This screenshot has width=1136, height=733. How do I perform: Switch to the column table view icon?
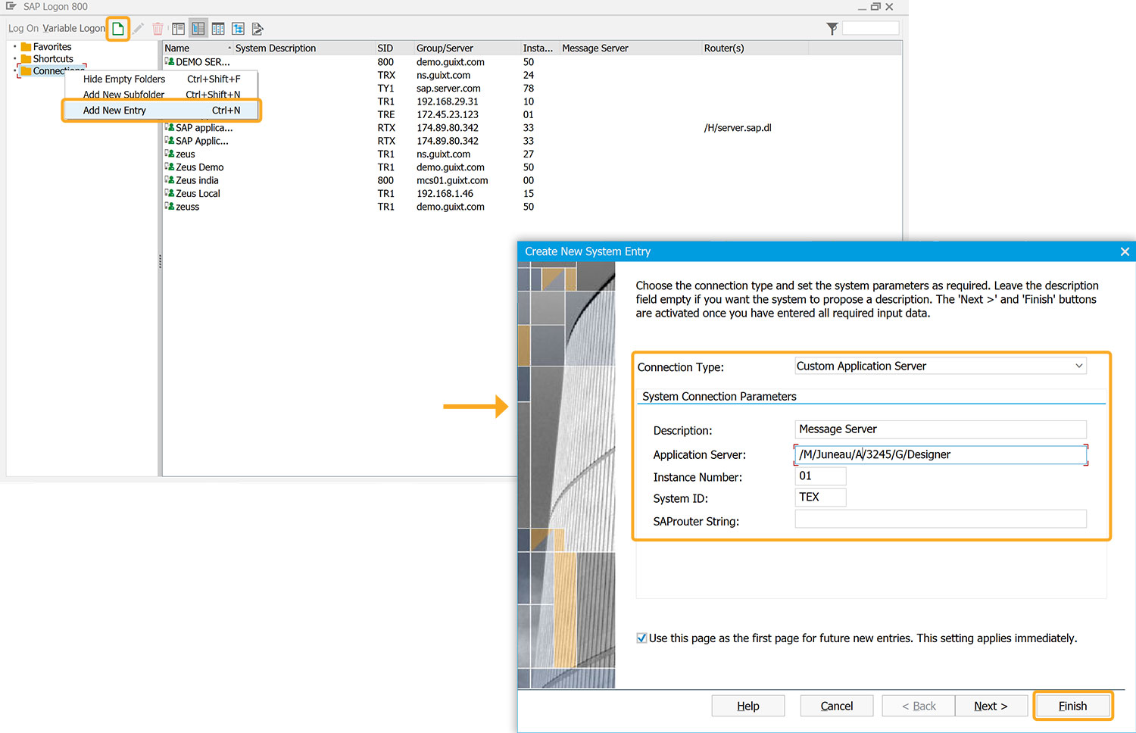[218, 29]
